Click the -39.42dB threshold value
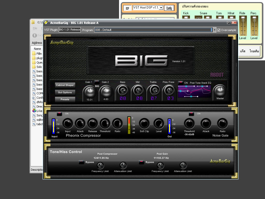 [x=189, y=134]
